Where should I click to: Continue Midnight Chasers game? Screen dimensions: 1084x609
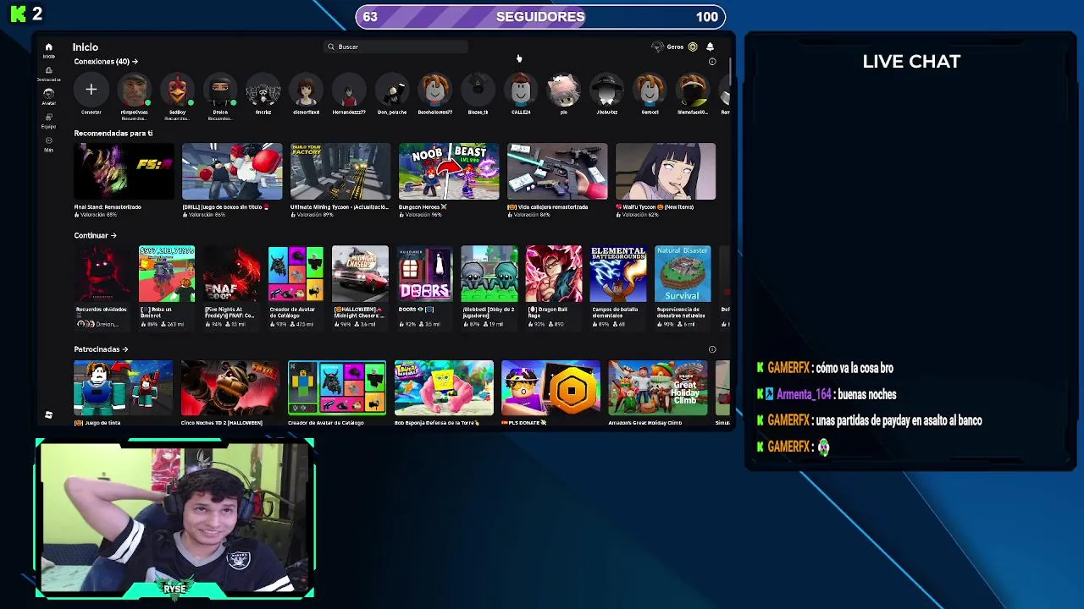click(x=360, y=274)
